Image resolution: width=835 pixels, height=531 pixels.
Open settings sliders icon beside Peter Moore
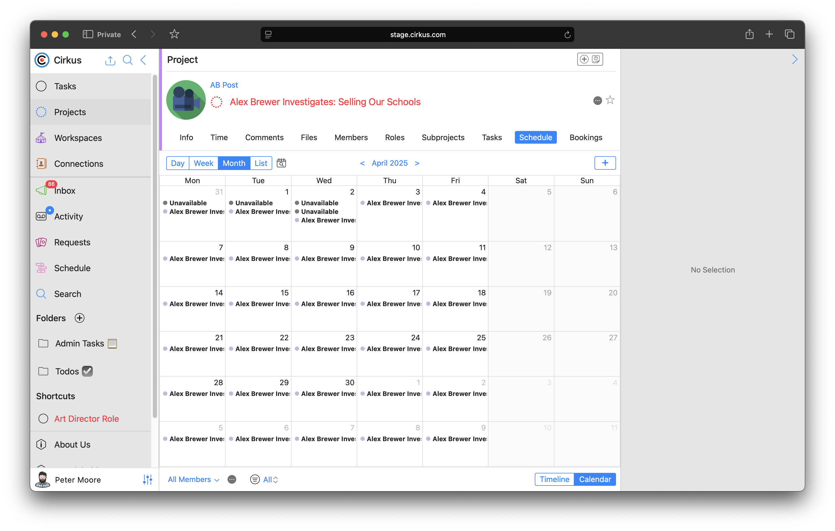(x=147, y=479)
